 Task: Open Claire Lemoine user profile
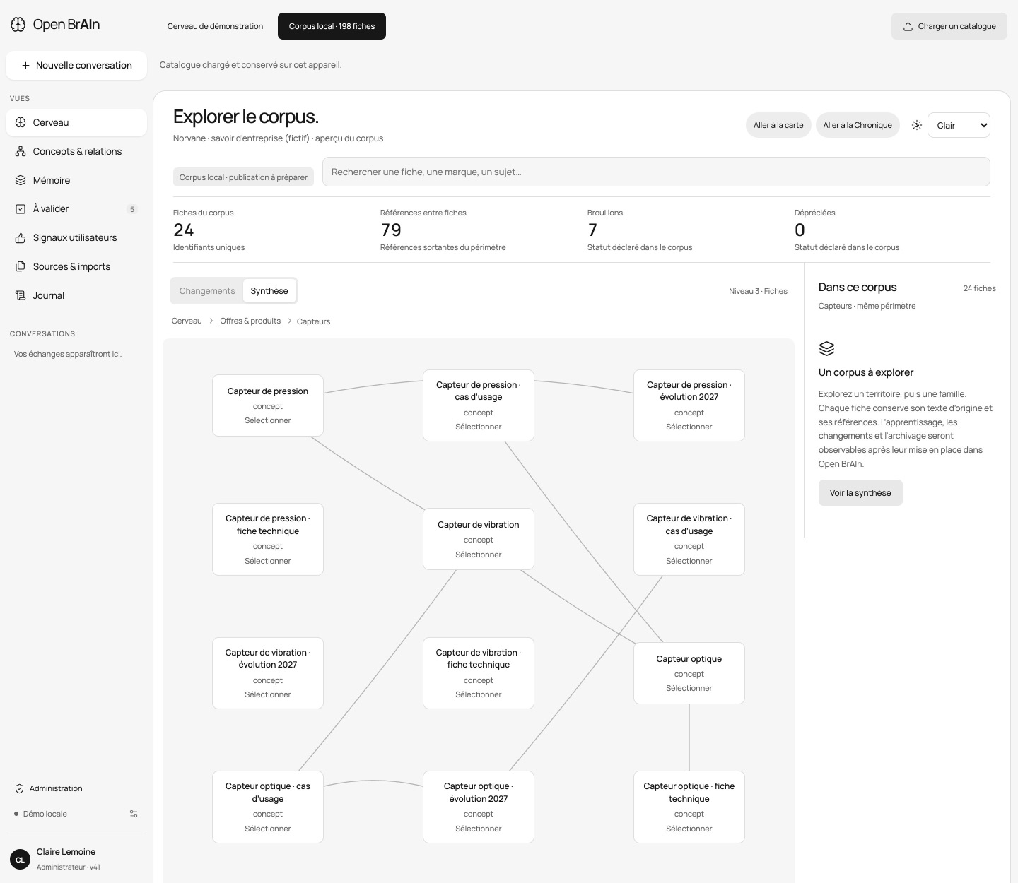tap(76, 859)
